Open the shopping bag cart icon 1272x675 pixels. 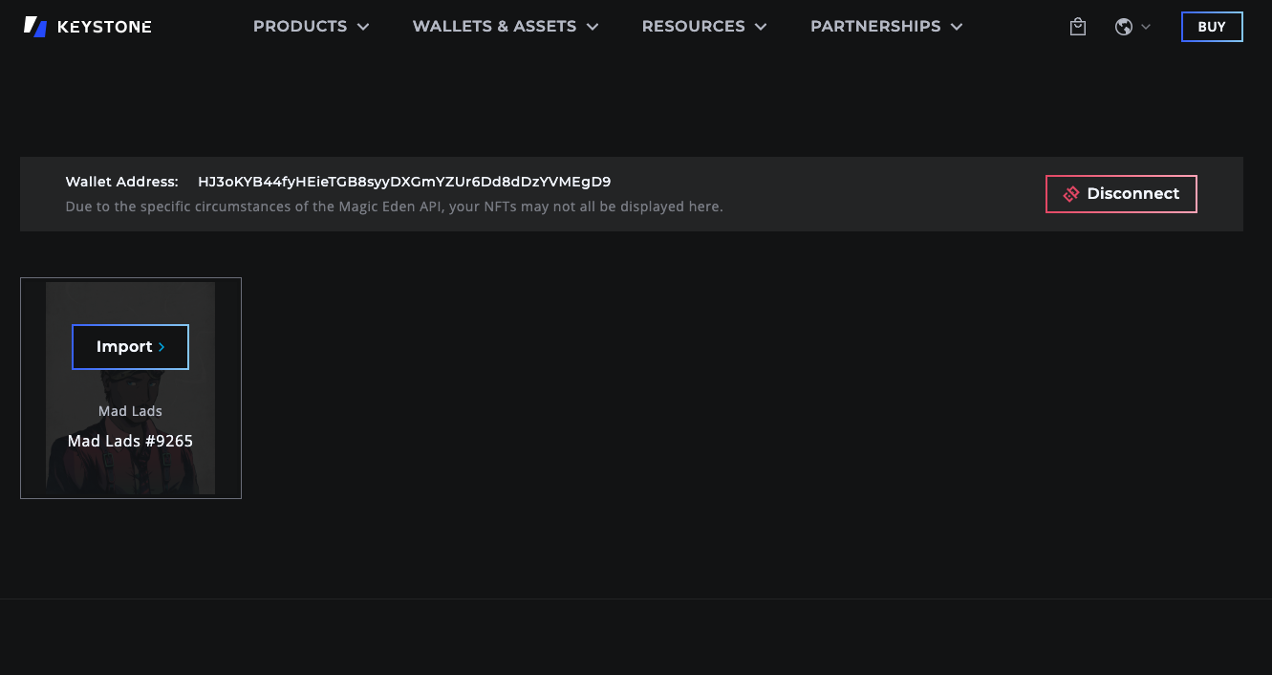pos(1078,27)
